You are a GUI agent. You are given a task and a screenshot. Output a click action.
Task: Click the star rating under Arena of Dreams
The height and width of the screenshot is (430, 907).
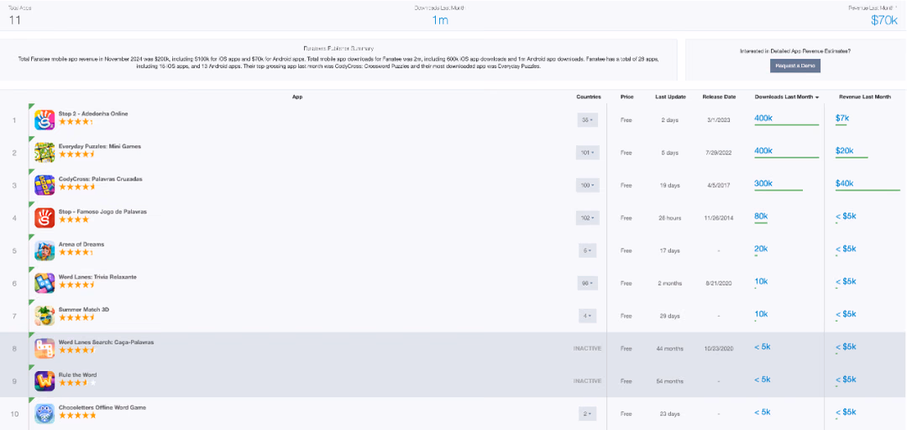(76, 253)
